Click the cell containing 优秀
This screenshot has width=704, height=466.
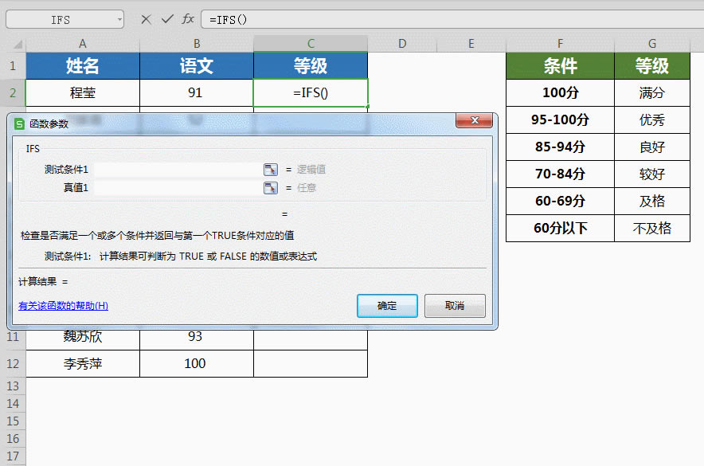[x=652, y=119]
